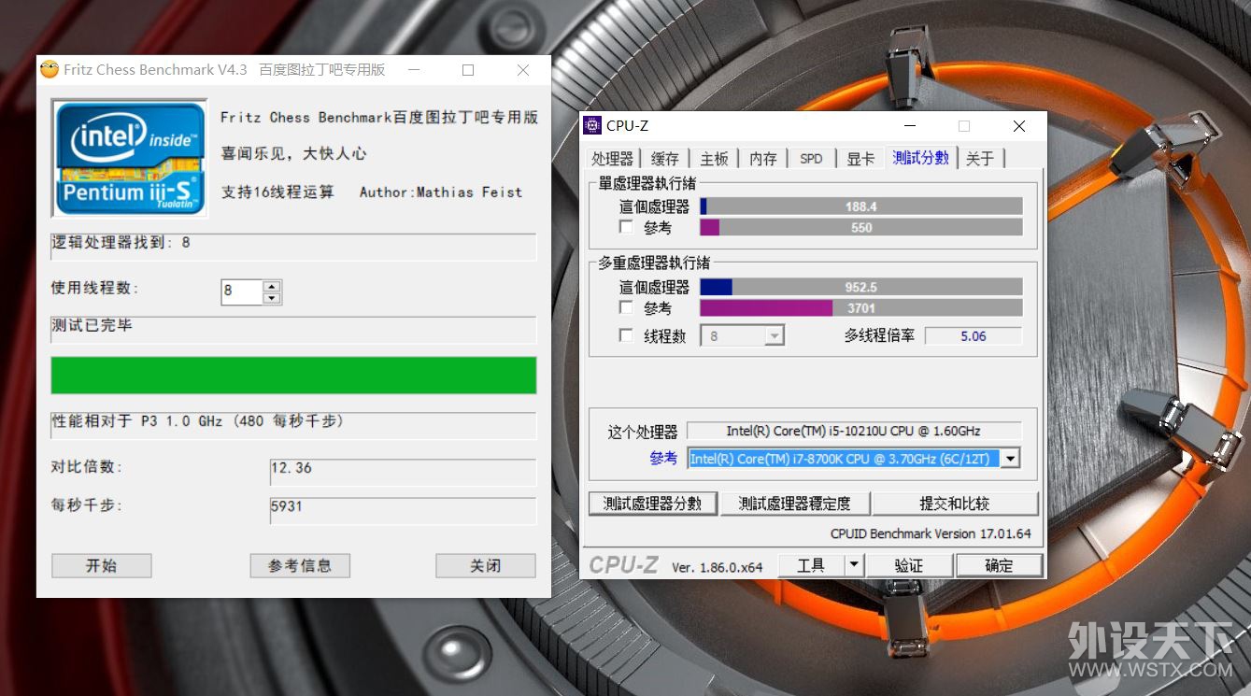Click the 确定 button in CPU-Z
This screenshot has height=696, width=1251.
(999, 565)
